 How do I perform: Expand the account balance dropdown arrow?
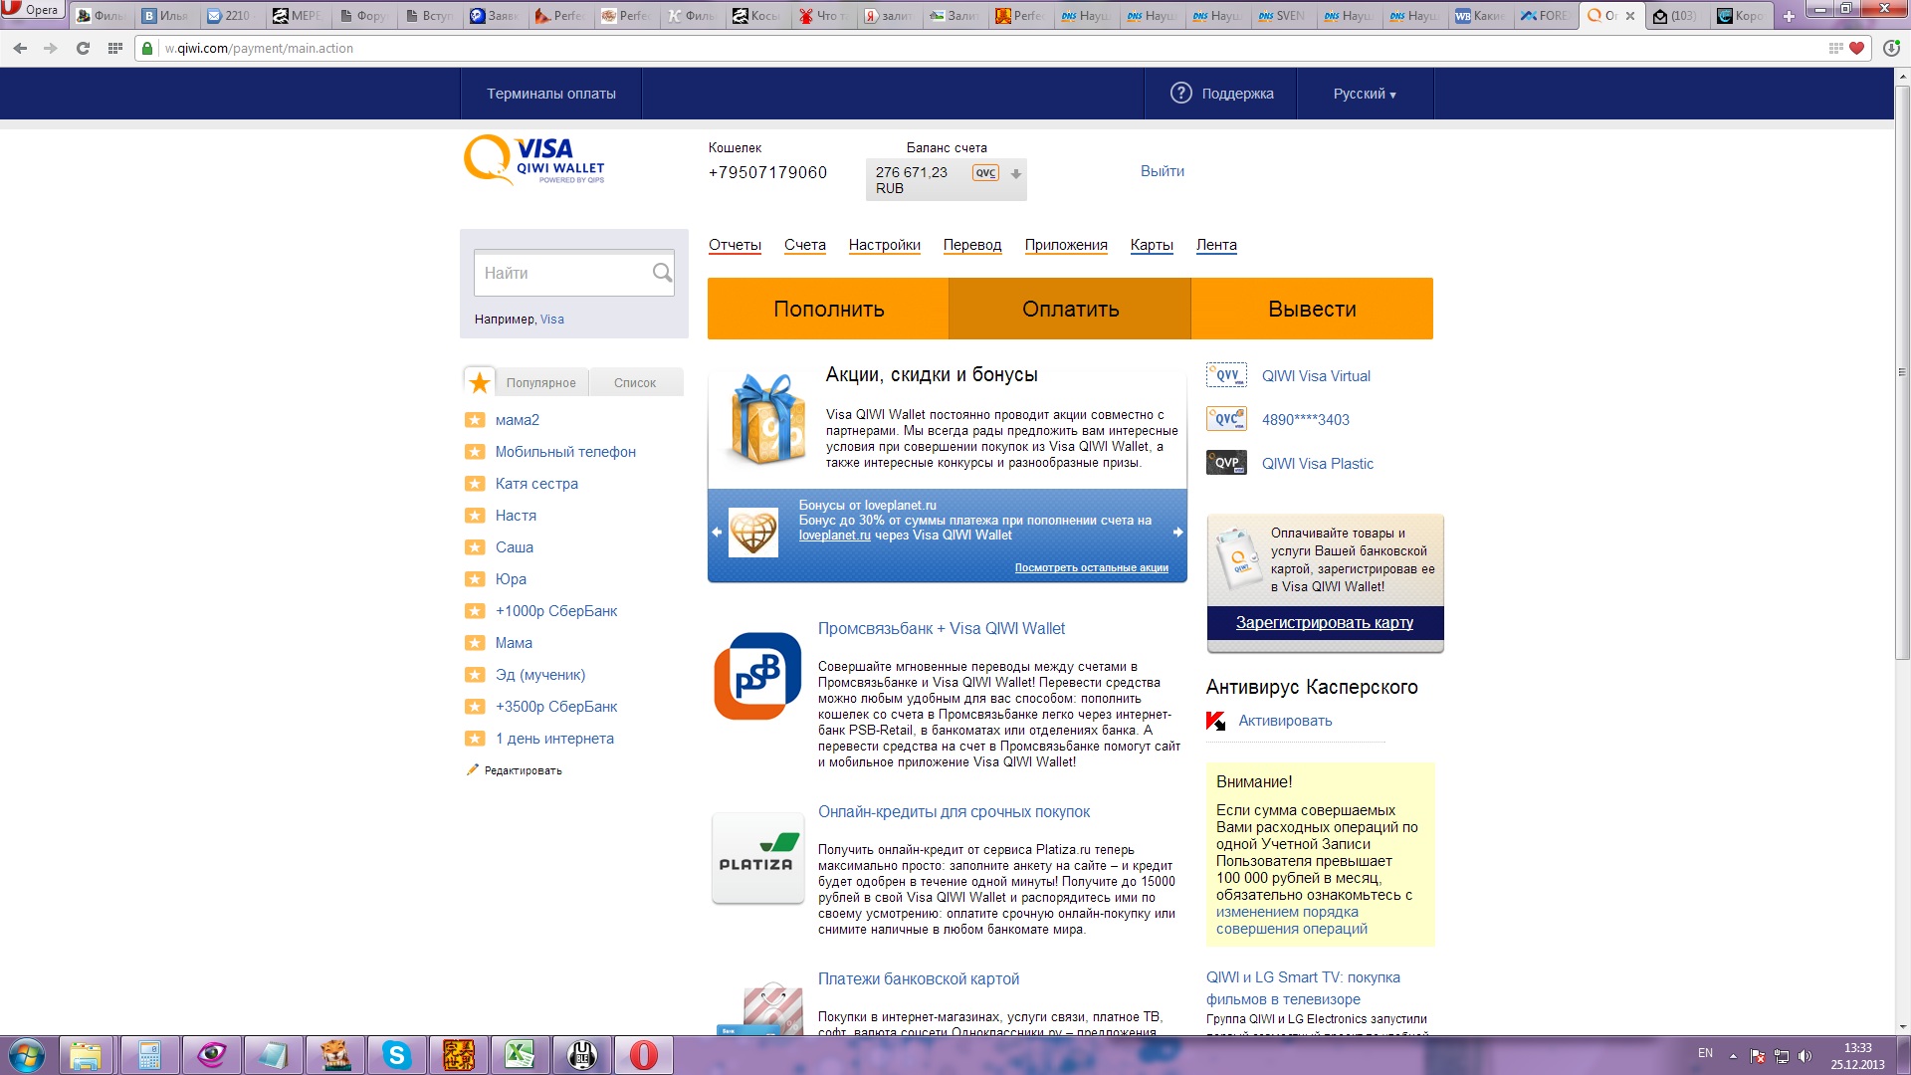click(x=1015, y=173)
